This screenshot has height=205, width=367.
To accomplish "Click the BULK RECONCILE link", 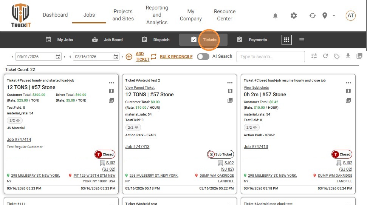I will pos(176,57).
